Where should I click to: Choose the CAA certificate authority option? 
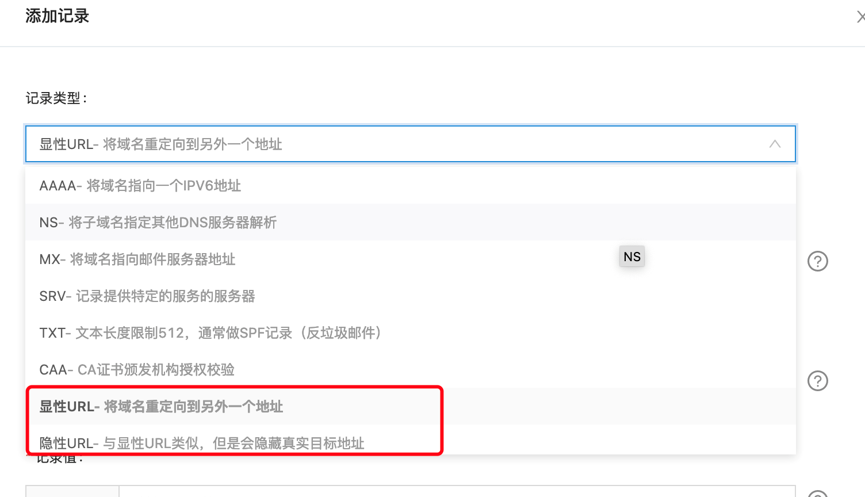137,370
